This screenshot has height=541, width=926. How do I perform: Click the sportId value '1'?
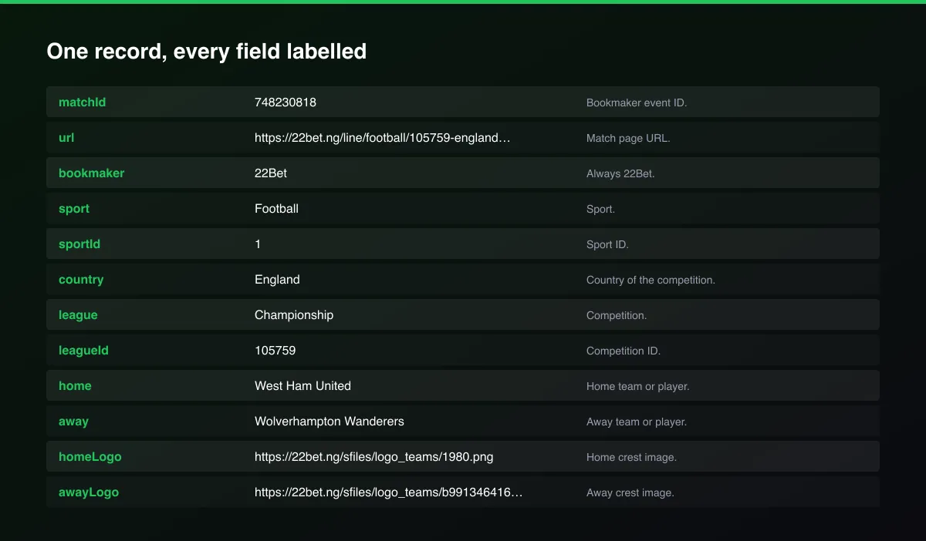(x=258, y=244)
